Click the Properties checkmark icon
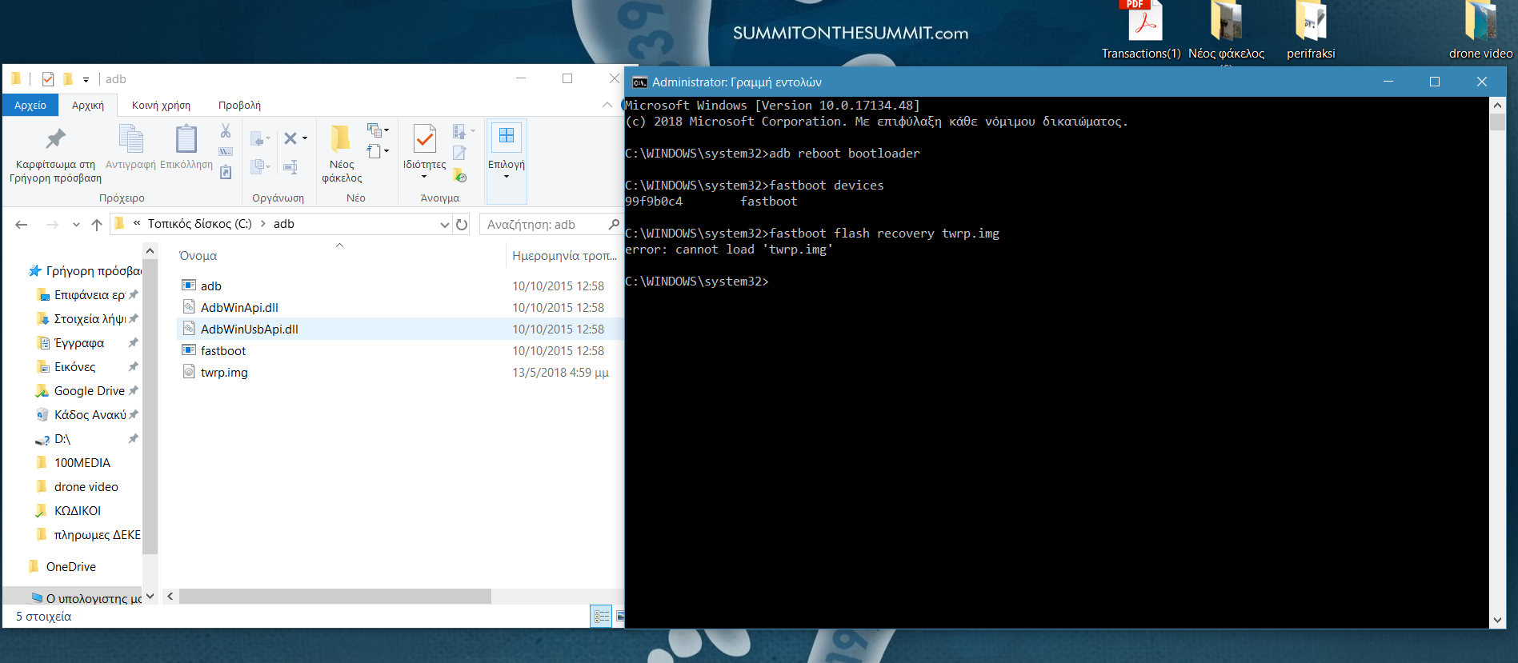Viewport: 1518px width, 663px height. tap(424, 140)
